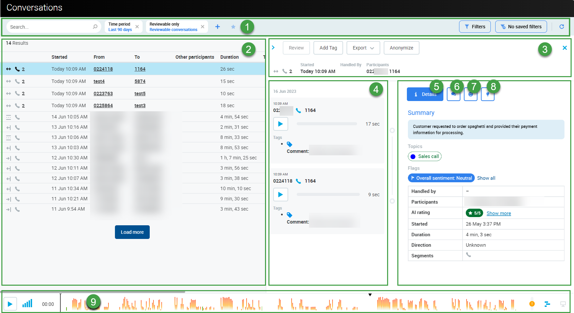Click the star icon to save filter

pos(233,27)
